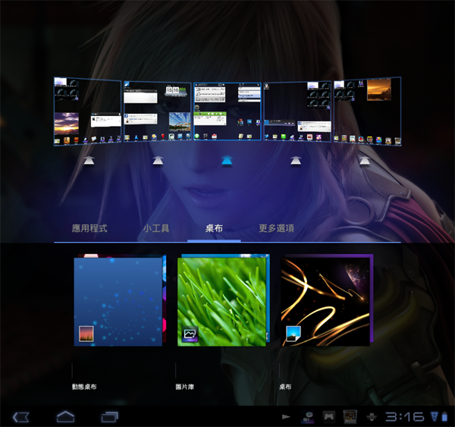Tap the wallpaper picture icon on golden thumbnail
This screenshot has width=455, height=427.
[x=293, y=334]
